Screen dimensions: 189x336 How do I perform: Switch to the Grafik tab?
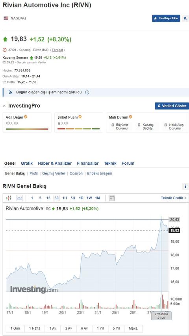(27, 163)
